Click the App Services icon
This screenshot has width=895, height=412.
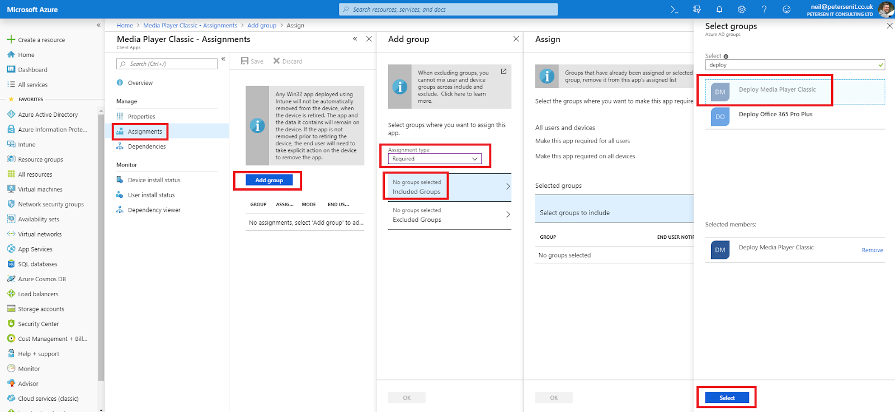(11, 249)
